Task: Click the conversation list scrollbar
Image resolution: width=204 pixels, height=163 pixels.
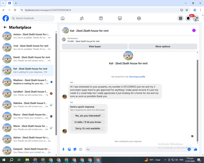Action: 56,84
